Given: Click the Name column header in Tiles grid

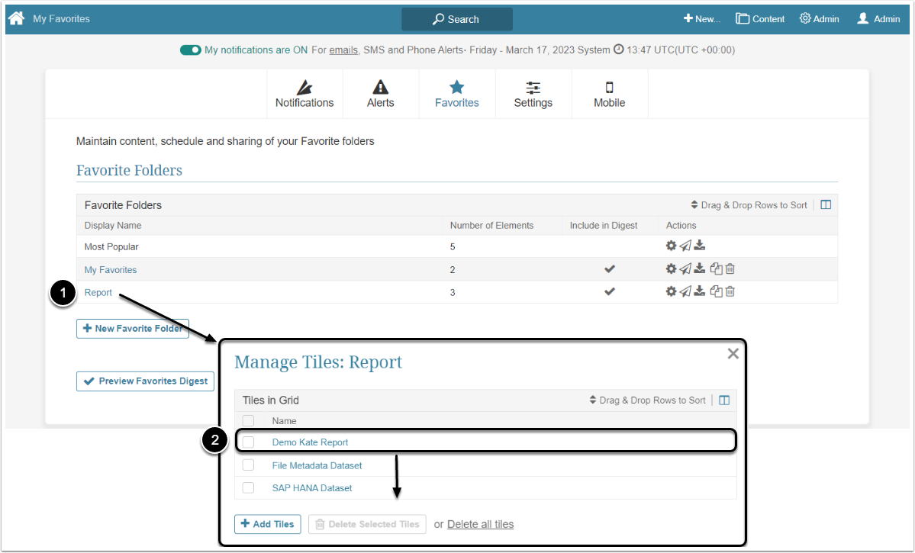Looking at the screenshot, I should (284, 420).
